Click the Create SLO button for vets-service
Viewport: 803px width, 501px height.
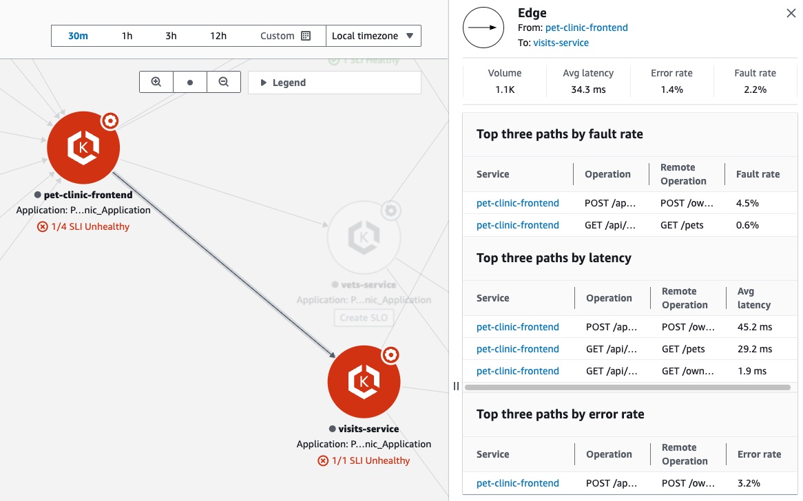tap(364, 317)
